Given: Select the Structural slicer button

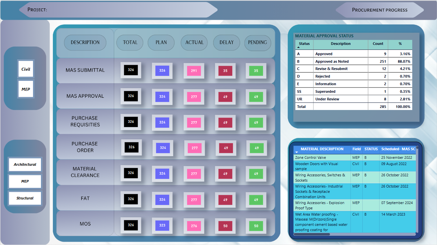Looking at the screenshot, I should click(25, 198).
